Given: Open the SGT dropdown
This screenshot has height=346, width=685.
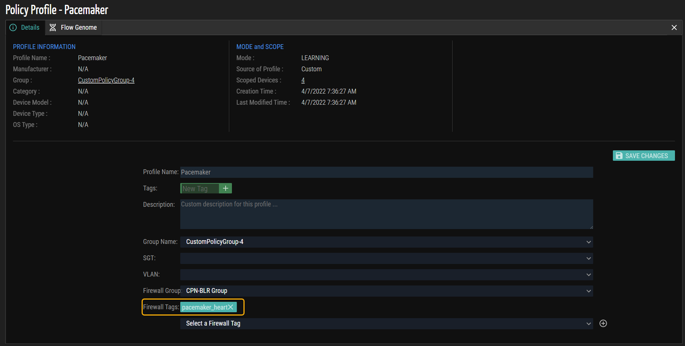Looking at the screenshot, I should click(x=588, y=258).
